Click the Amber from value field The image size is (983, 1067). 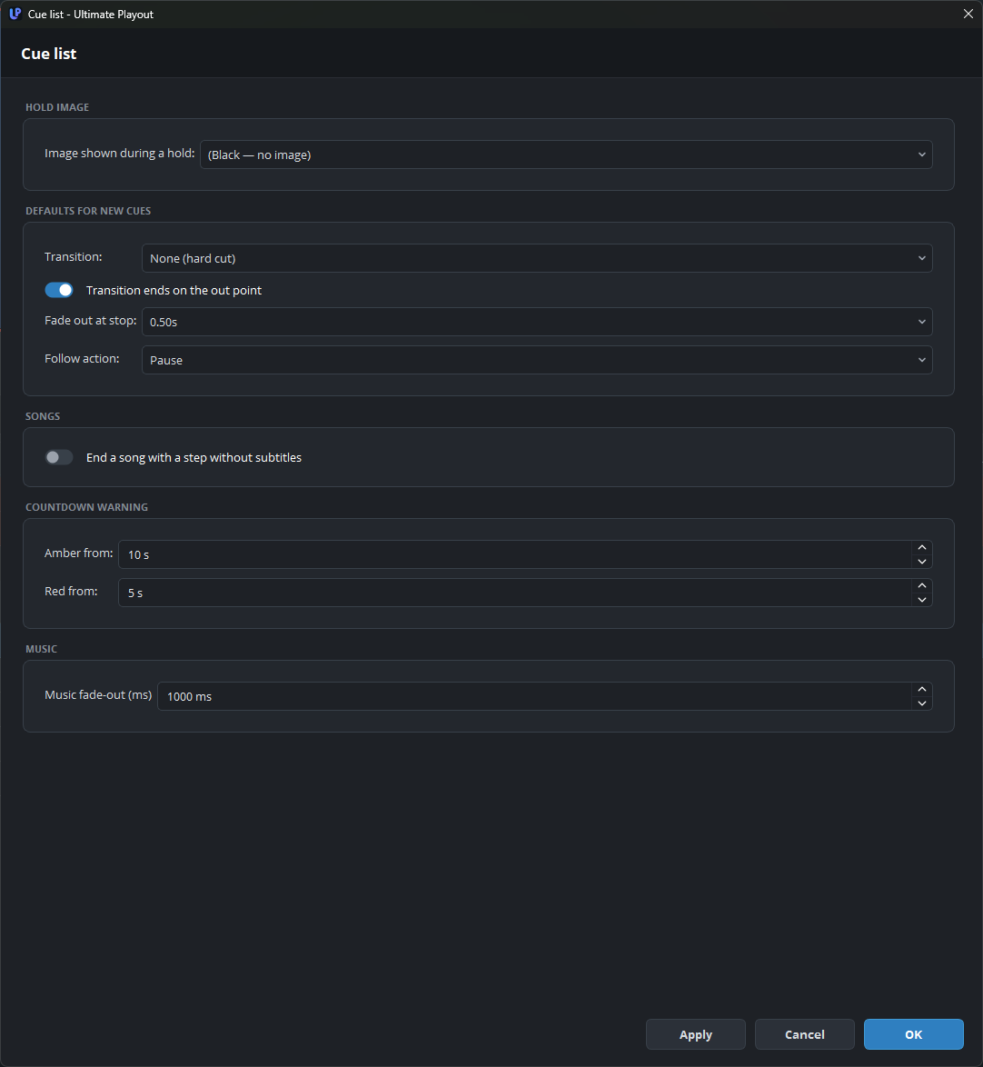(514, 554)
